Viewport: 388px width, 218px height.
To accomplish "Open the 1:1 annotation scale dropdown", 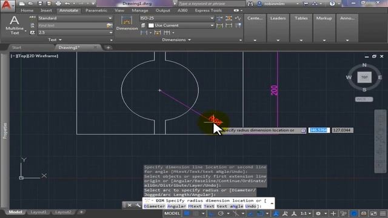I will 306,213.
